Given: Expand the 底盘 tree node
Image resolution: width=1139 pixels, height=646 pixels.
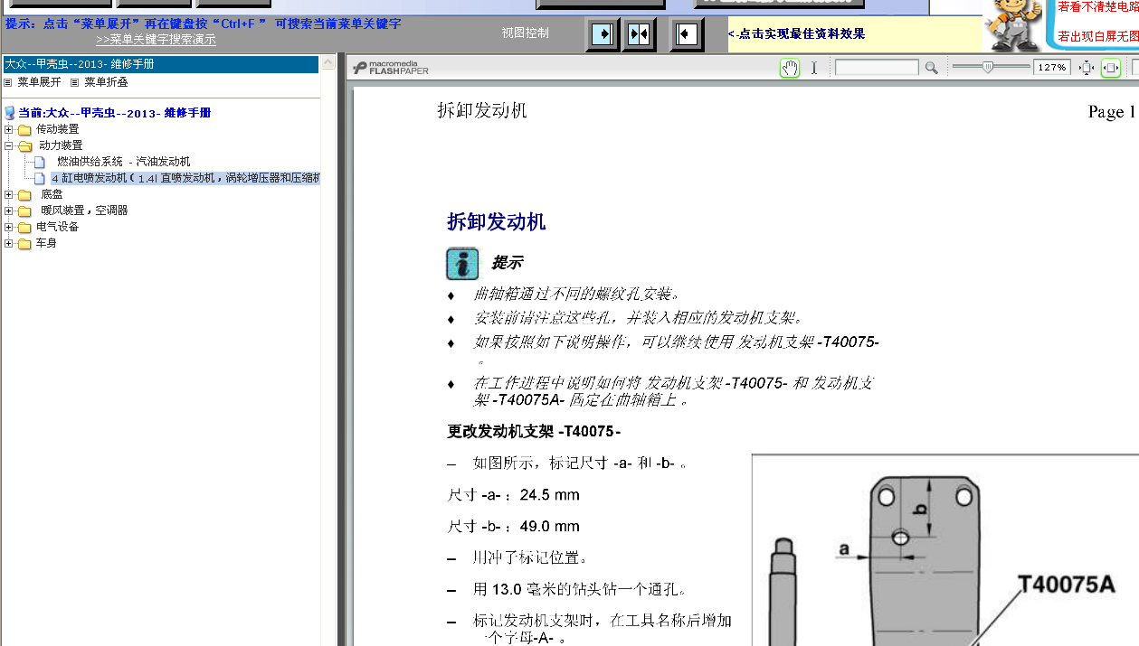Looking at the screenshot, I should point(9,194).
